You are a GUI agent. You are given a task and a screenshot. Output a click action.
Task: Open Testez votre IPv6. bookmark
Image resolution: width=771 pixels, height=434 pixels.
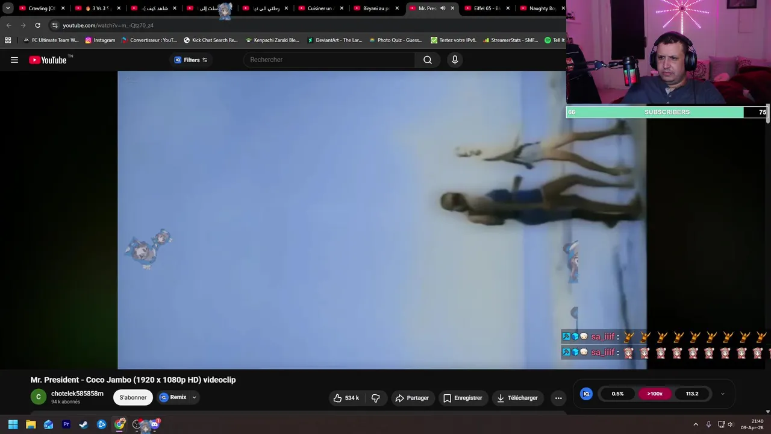(x=453, y=40)
